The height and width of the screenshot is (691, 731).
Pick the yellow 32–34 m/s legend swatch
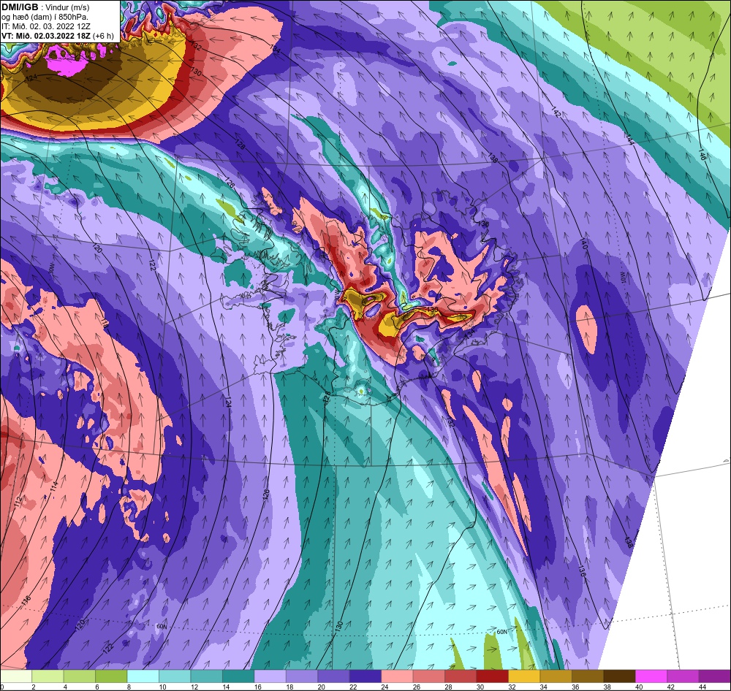[x=524, y=676]
